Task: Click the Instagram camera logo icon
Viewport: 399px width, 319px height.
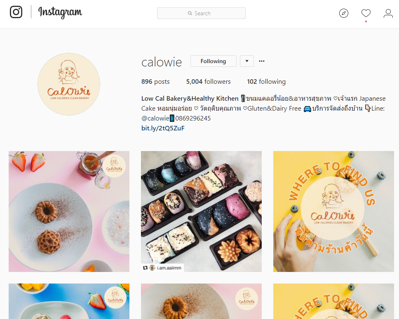Action: tap(16, 12)
